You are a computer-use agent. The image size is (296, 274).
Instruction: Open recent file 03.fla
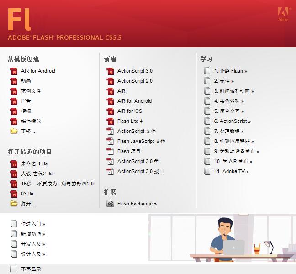coord(27,194)
